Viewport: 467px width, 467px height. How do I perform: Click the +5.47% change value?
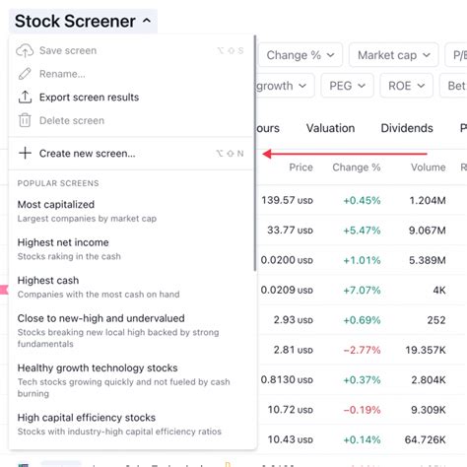click(x=362, y=231)
